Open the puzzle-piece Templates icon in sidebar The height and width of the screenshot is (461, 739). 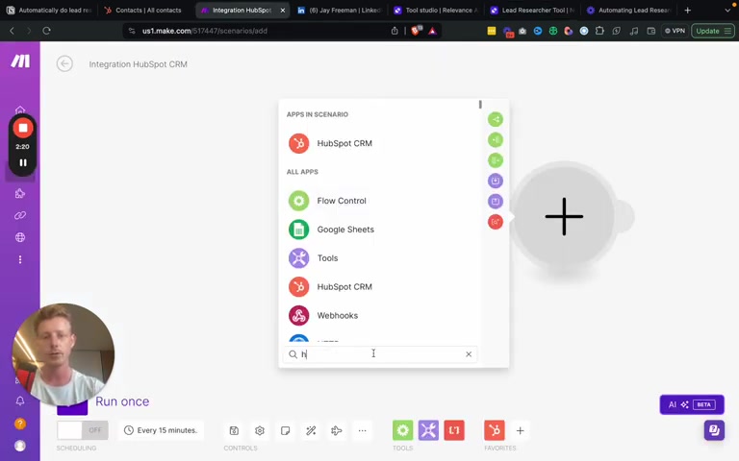(20, 193)
